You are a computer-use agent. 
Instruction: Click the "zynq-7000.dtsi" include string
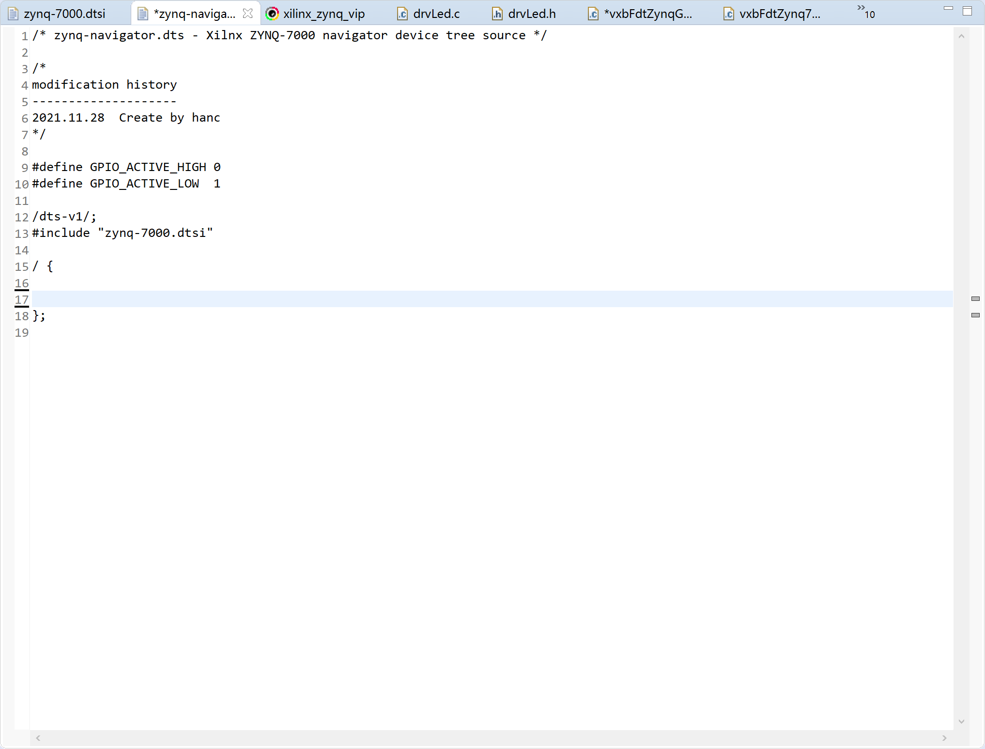click(x=155, y=233)
